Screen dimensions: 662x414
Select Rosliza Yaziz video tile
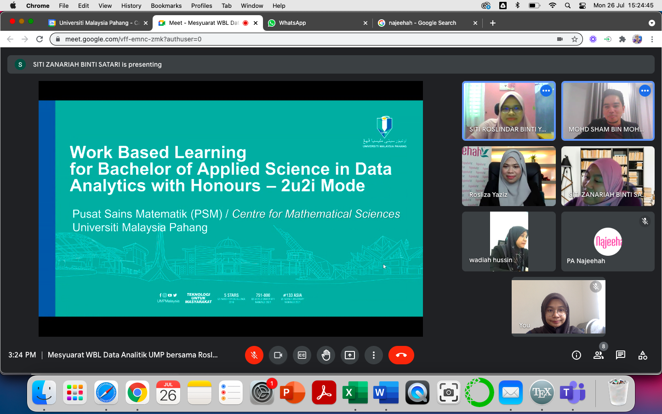click(x=509, y=176)
